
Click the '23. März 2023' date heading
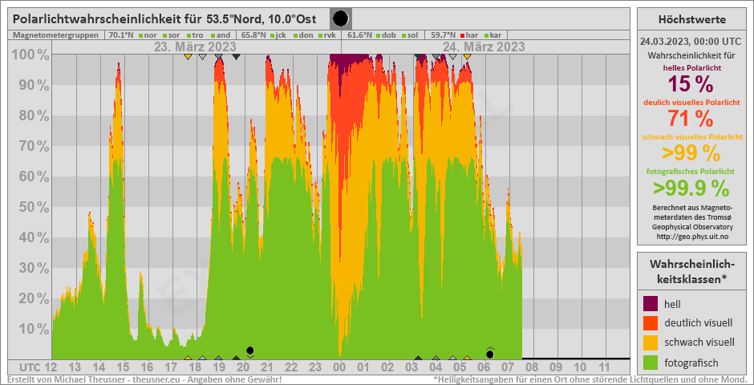(x=195, y=47)
